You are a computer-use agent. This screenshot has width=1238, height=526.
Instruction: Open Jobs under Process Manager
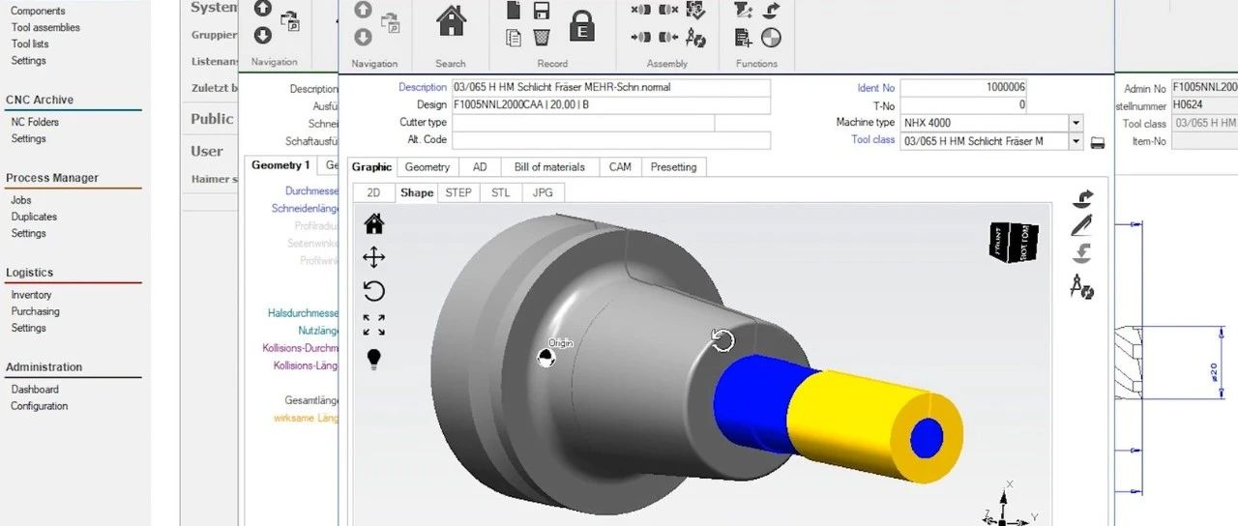click(21, 200)
